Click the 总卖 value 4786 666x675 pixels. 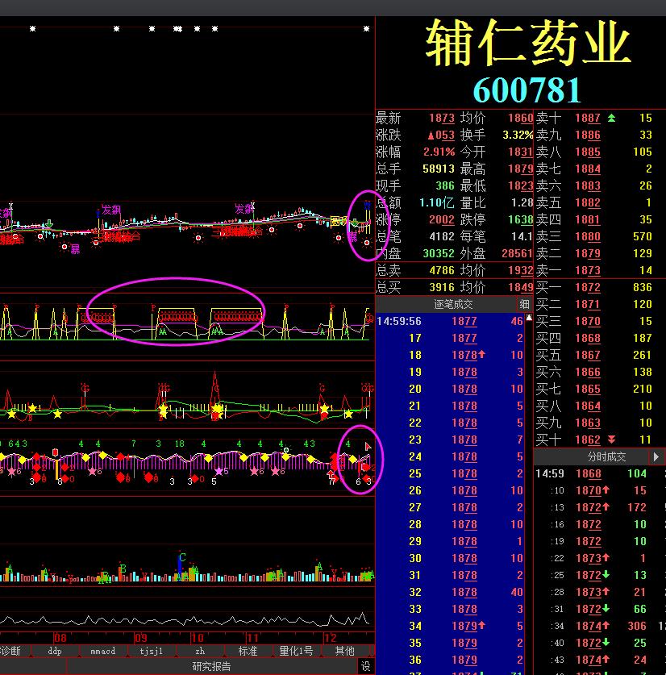point(442,270)
